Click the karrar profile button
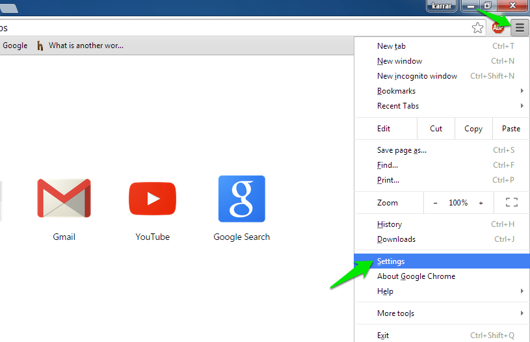Viewport: 530px width, 342px height. point(442,6)
